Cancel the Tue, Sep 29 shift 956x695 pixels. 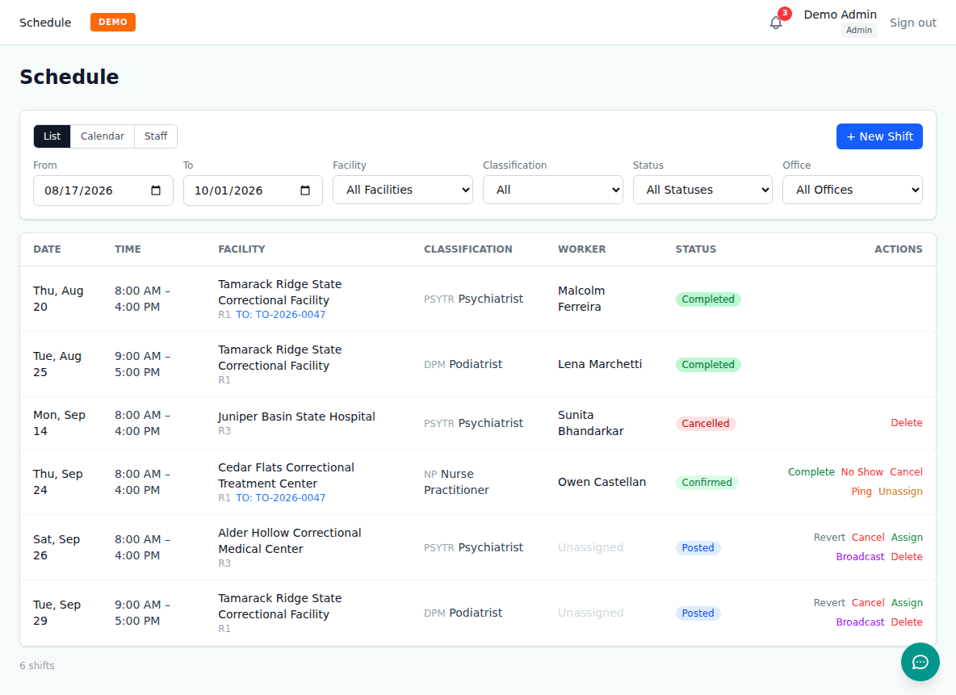868,602
